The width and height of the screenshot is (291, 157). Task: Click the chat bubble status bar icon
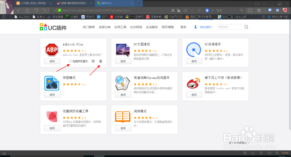(x=245, y=153)
